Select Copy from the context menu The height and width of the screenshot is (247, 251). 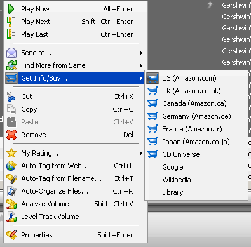click(76, 109)
